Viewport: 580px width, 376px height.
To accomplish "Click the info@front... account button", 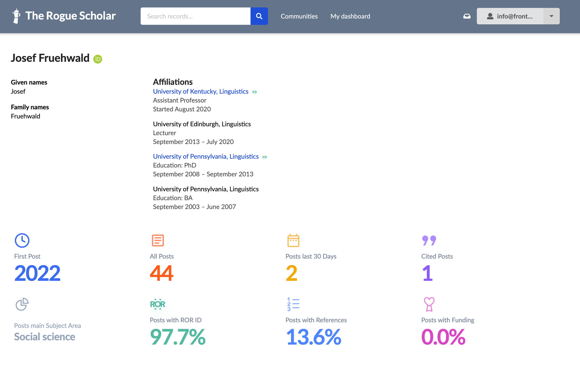I will coord(510,16).
